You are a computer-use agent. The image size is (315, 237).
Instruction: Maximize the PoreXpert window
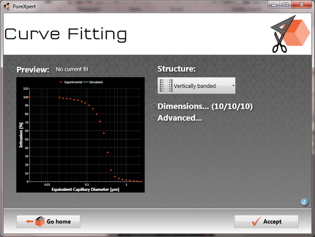point(286,5)
